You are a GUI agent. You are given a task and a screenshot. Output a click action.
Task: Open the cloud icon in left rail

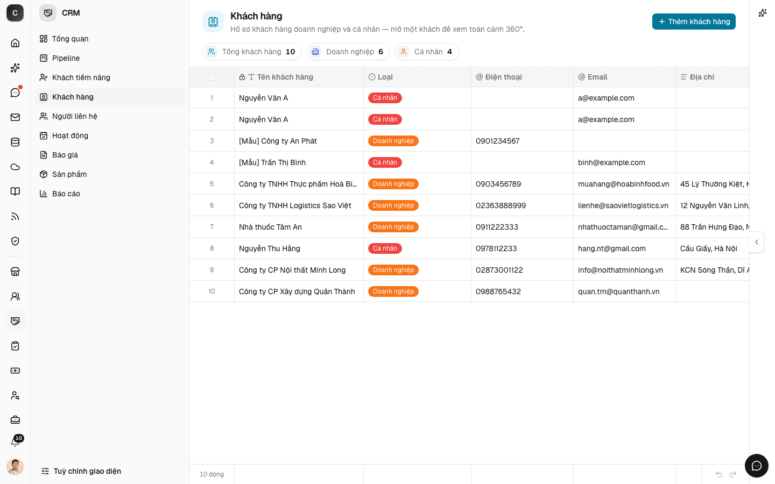pos(15,167)
